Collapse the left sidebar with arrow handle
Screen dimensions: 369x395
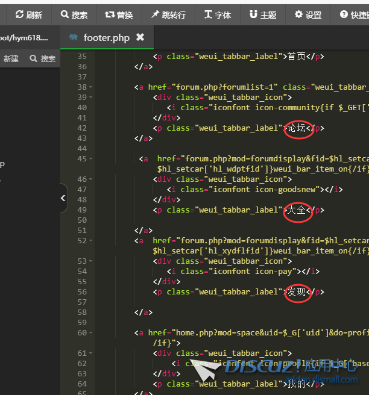[x=63, y=198]
